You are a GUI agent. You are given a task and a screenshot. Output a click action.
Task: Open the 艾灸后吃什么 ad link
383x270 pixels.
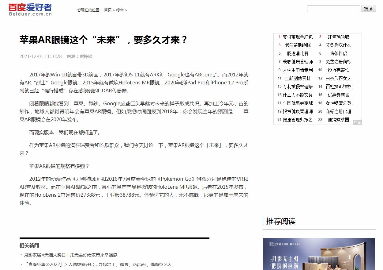[x=338, y=45]
